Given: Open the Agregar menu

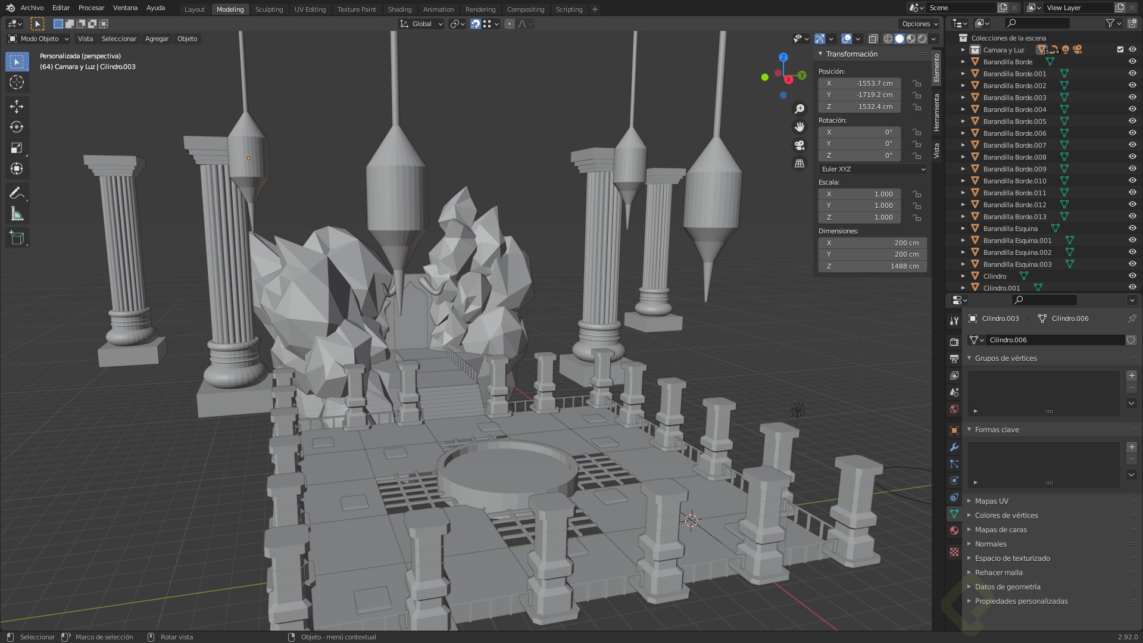Looking at the screenshot, I should (x=157, y=39).
